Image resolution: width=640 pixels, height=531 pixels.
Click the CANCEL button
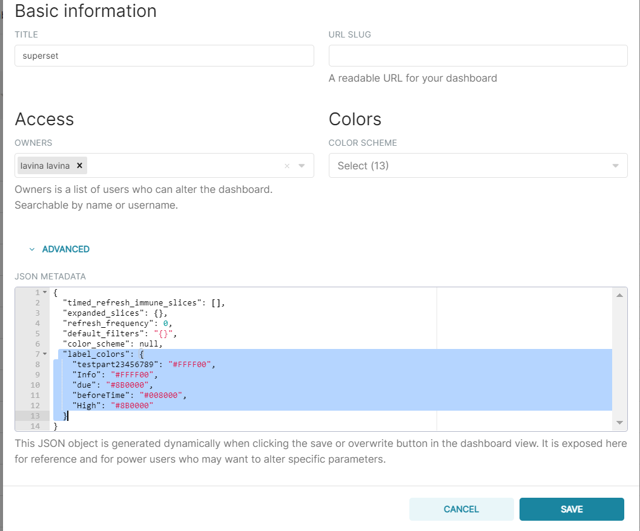(x=461, y=509)
